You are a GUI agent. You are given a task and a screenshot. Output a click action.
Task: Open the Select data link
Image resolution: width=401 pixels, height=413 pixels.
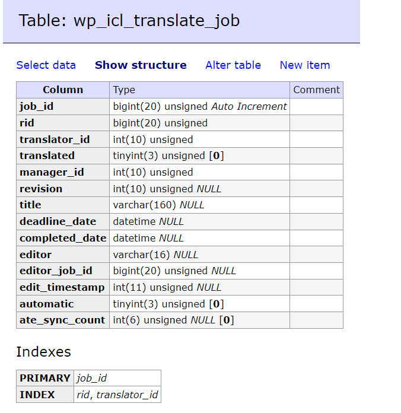pyautogui.click(x=46, y=65)
